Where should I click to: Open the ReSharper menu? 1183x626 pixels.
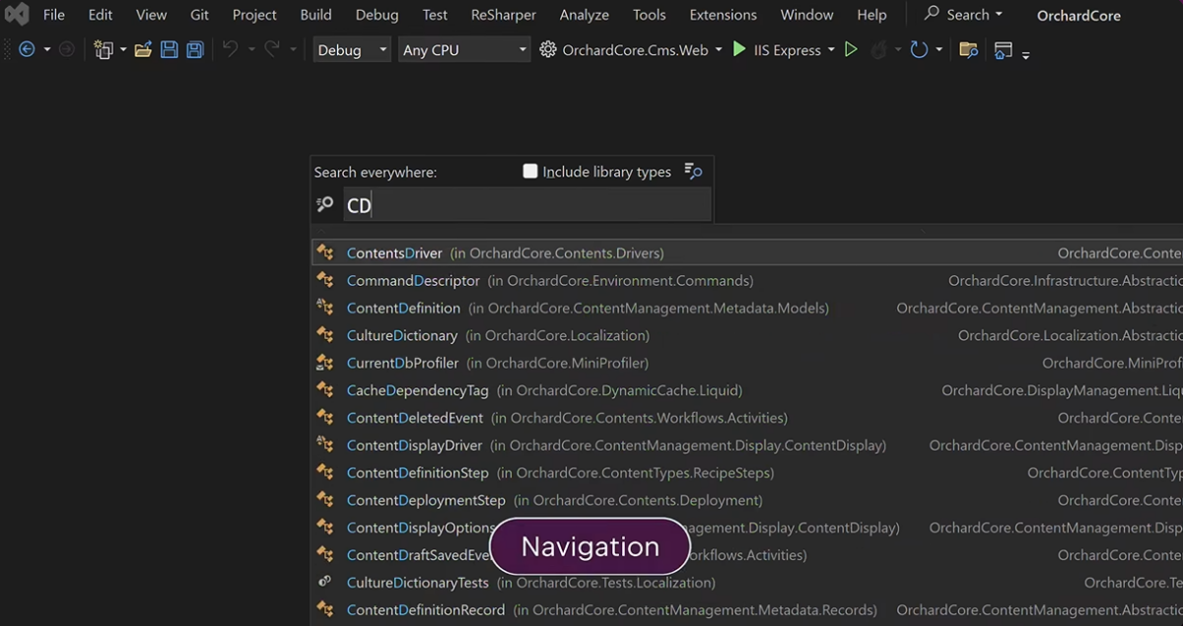(x=503, y=15)
